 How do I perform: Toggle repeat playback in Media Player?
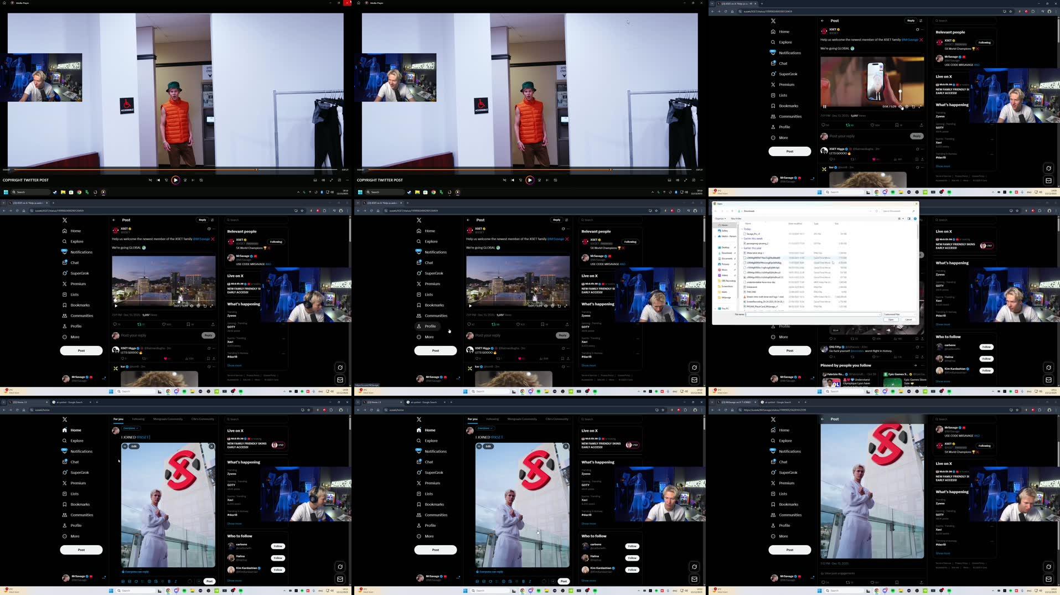pos(201,180)
